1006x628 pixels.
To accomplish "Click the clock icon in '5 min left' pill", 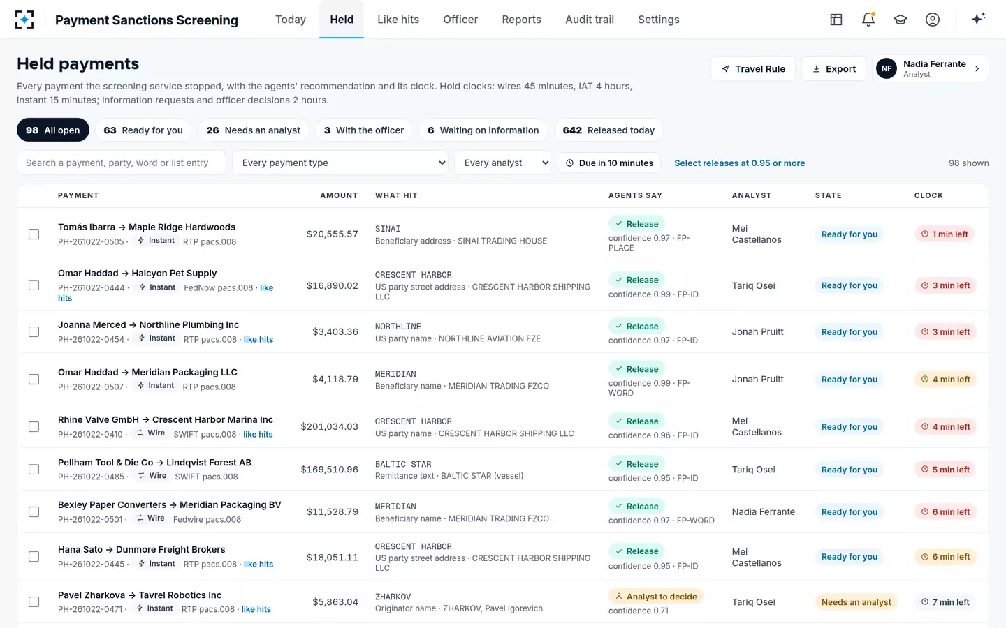I will [x=925, y=470].
